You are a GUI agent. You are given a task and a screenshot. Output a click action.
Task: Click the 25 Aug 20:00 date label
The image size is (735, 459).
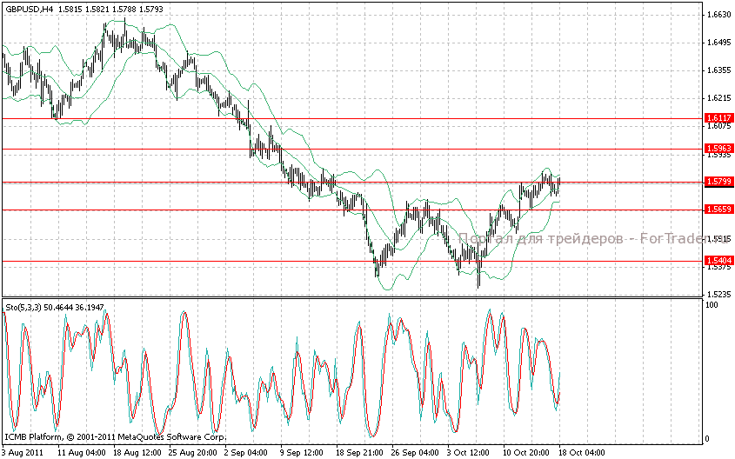[193, 453]
